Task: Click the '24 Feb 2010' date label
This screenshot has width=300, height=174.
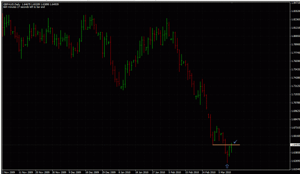Action: point(209,172)
